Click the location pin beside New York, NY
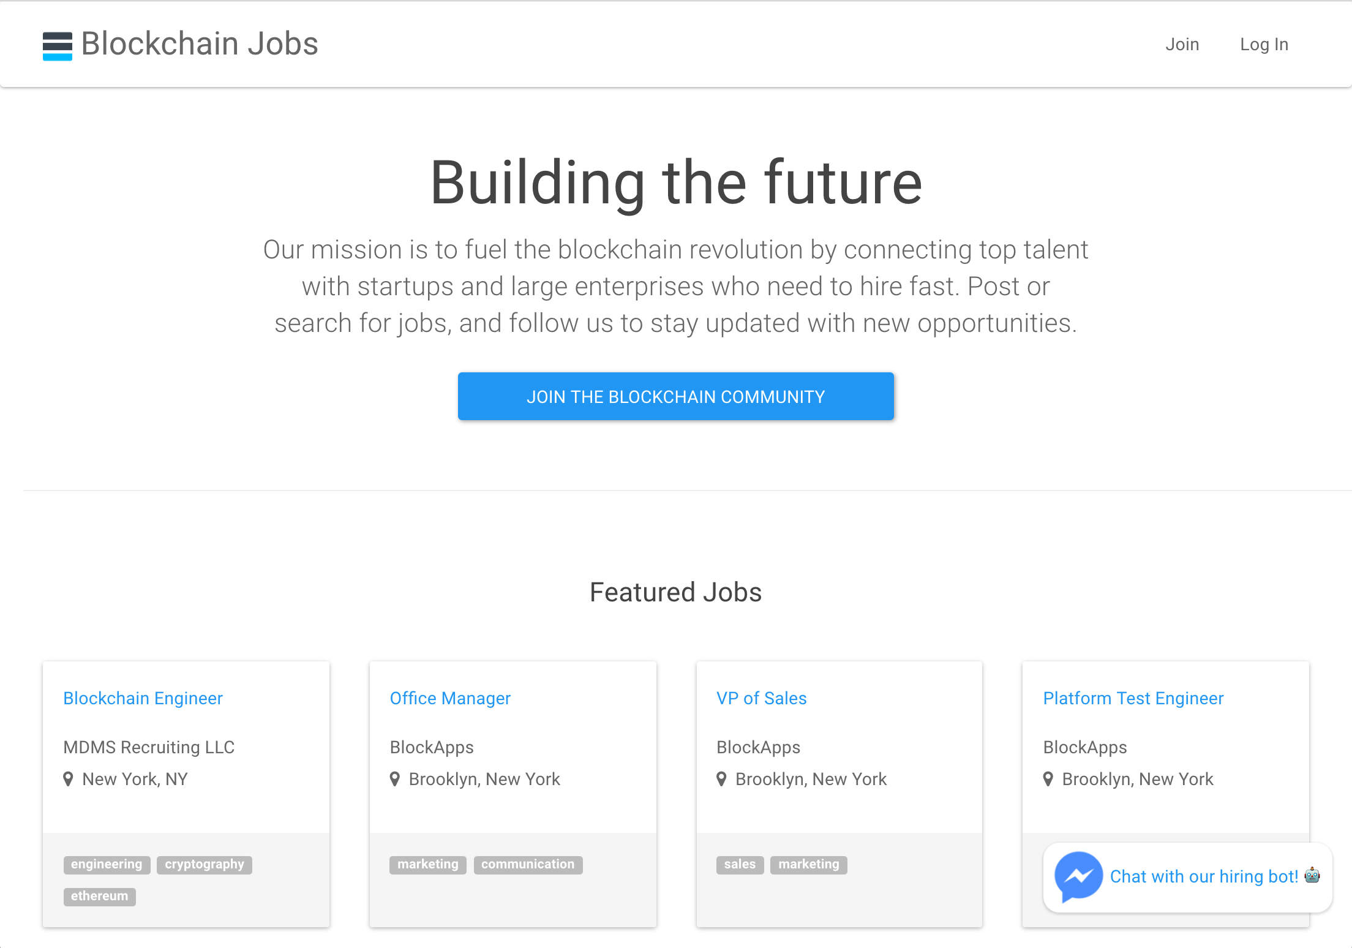Screen dimensions: 1352x948 (70, 778)
